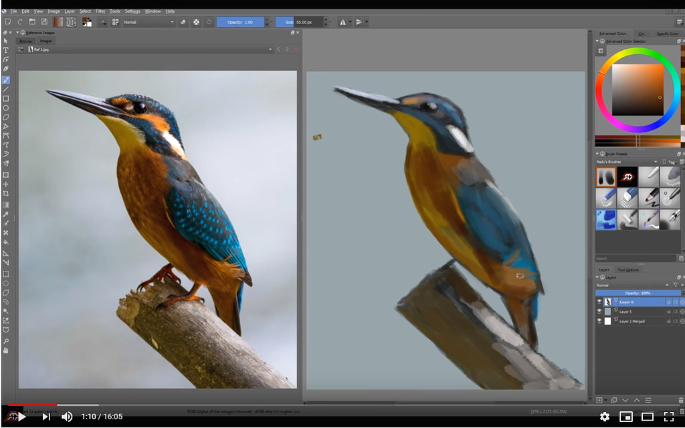Viewport: 685px width, 428px height.
Task: Click the Browse button in Reference Images docker
Action: pos(27,41)
